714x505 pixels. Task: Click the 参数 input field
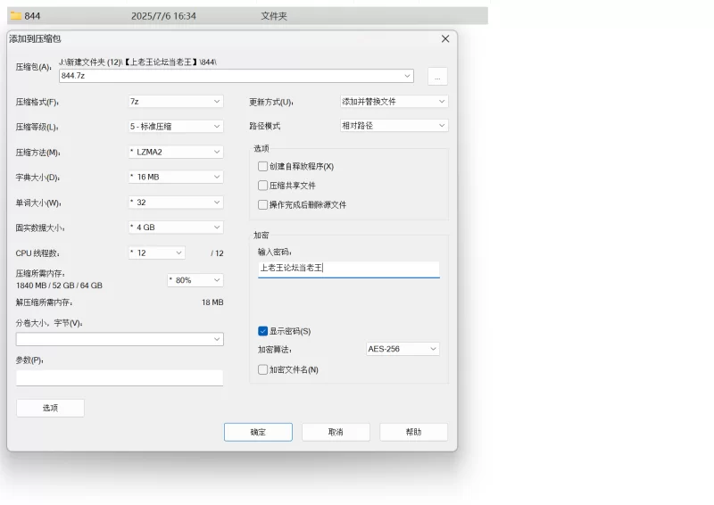120,377
